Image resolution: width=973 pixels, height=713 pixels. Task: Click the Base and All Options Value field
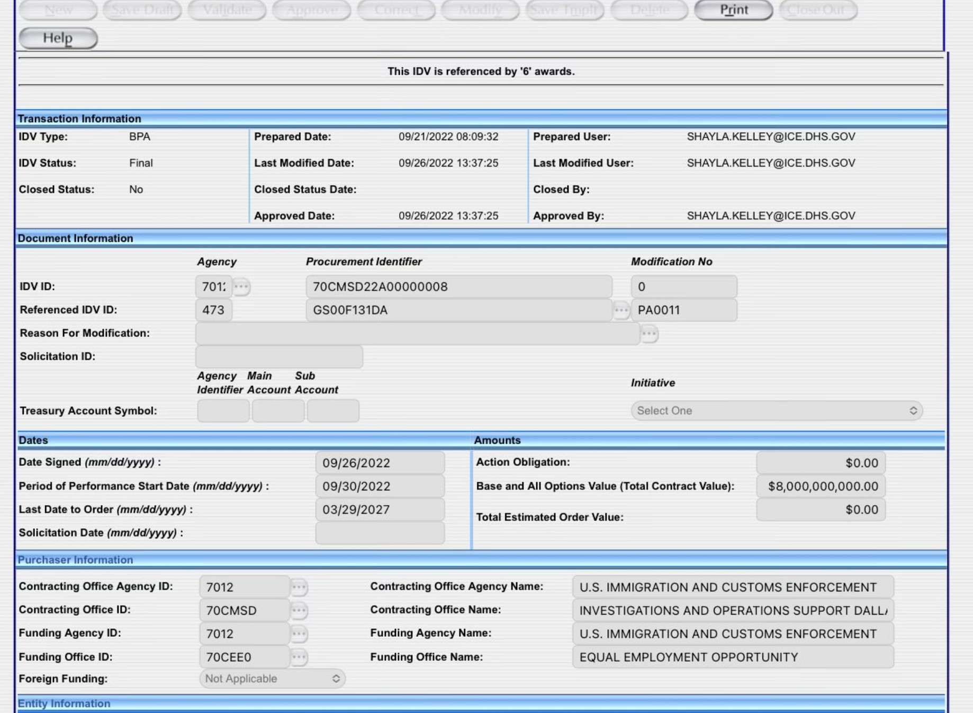tap(821, 486)
